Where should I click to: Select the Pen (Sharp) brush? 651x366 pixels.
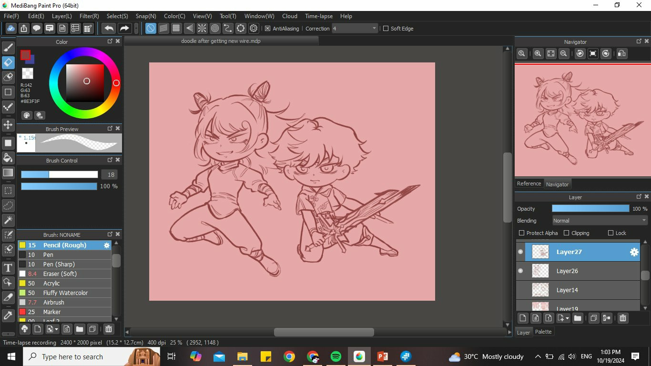pos(65,264)
